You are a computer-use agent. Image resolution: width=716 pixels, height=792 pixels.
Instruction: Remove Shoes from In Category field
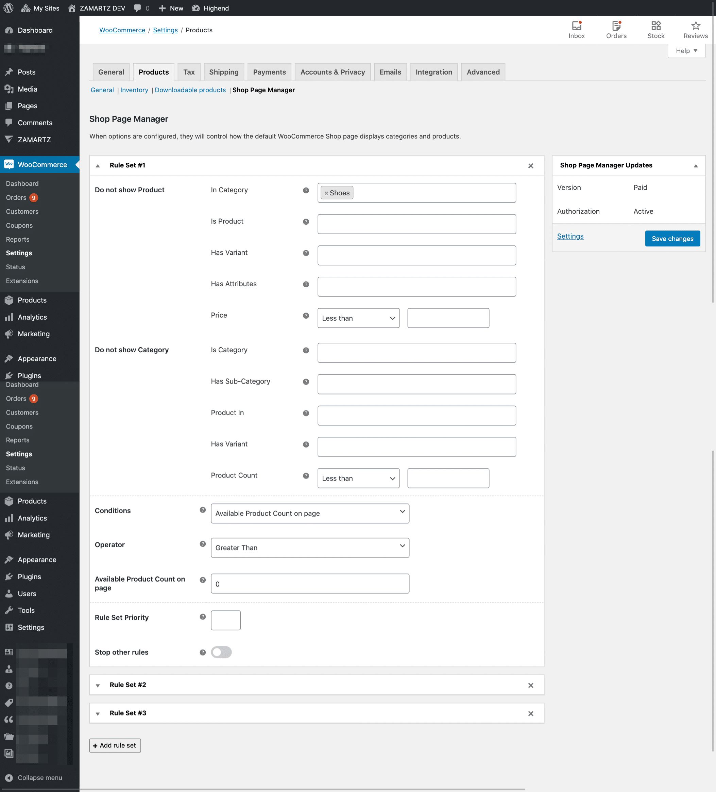coord(326,193)
